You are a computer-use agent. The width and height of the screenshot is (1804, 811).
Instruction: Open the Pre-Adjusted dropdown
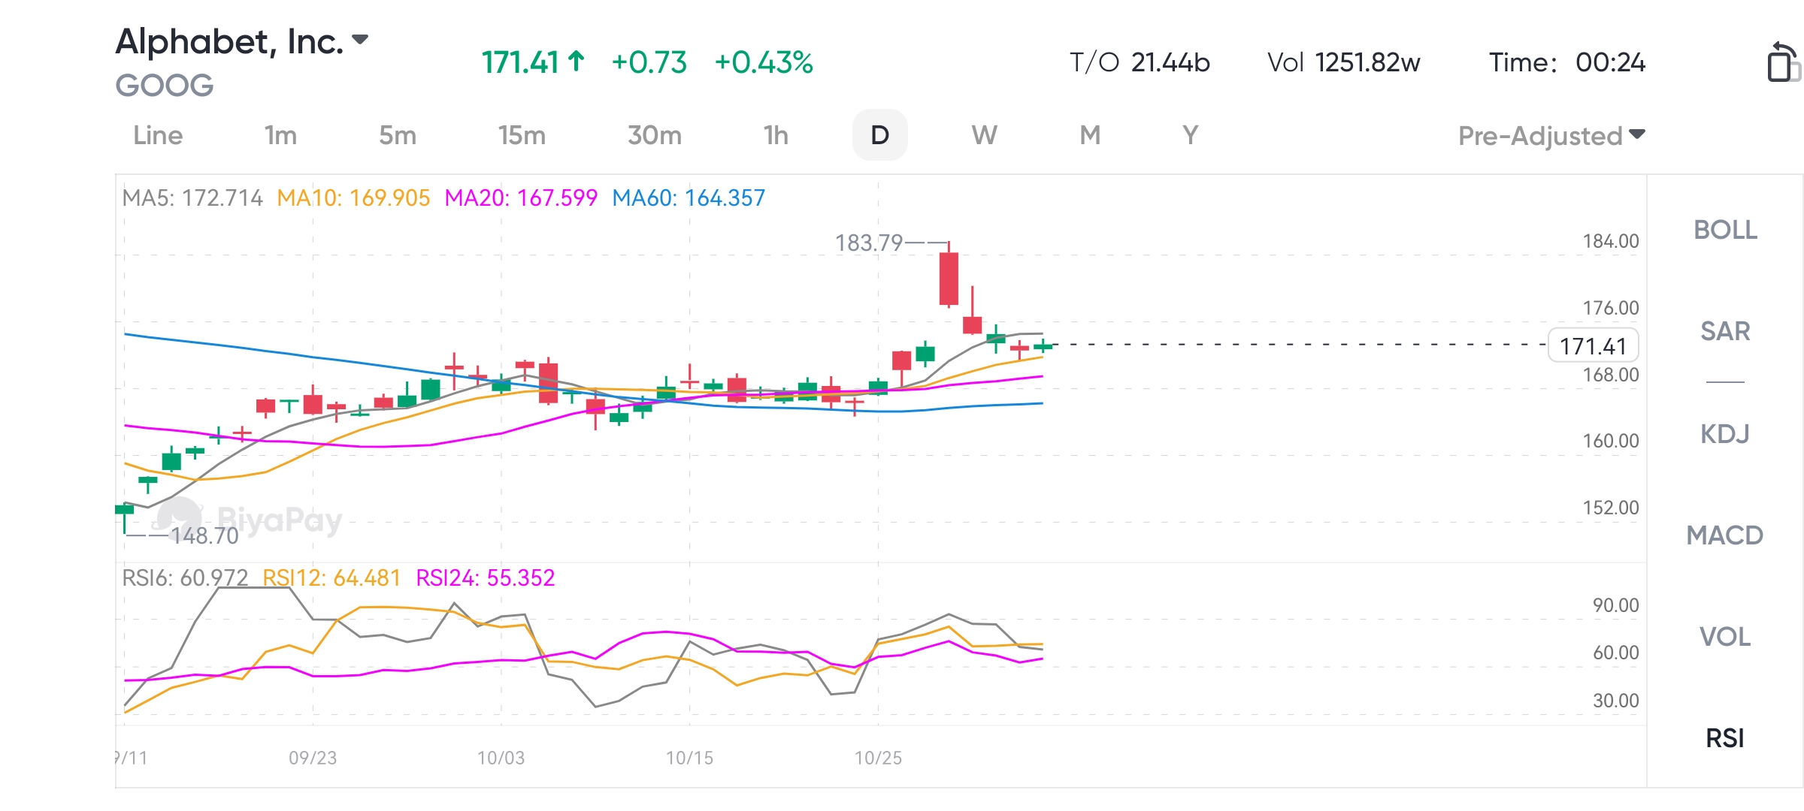[1551, 136]
